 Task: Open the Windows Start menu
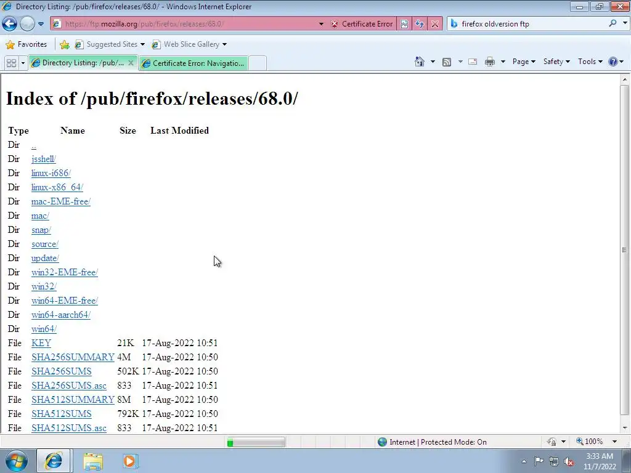click(16, 461)
